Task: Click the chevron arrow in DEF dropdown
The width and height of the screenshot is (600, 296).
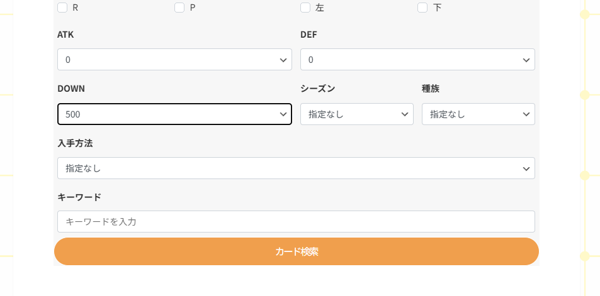Action: (526, 60)
